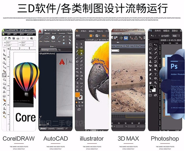This screenshot has width=188, height=151.
Task: Select the Rectangular Marquee tool in Photoshop
Action: click(x=150, y=45)
